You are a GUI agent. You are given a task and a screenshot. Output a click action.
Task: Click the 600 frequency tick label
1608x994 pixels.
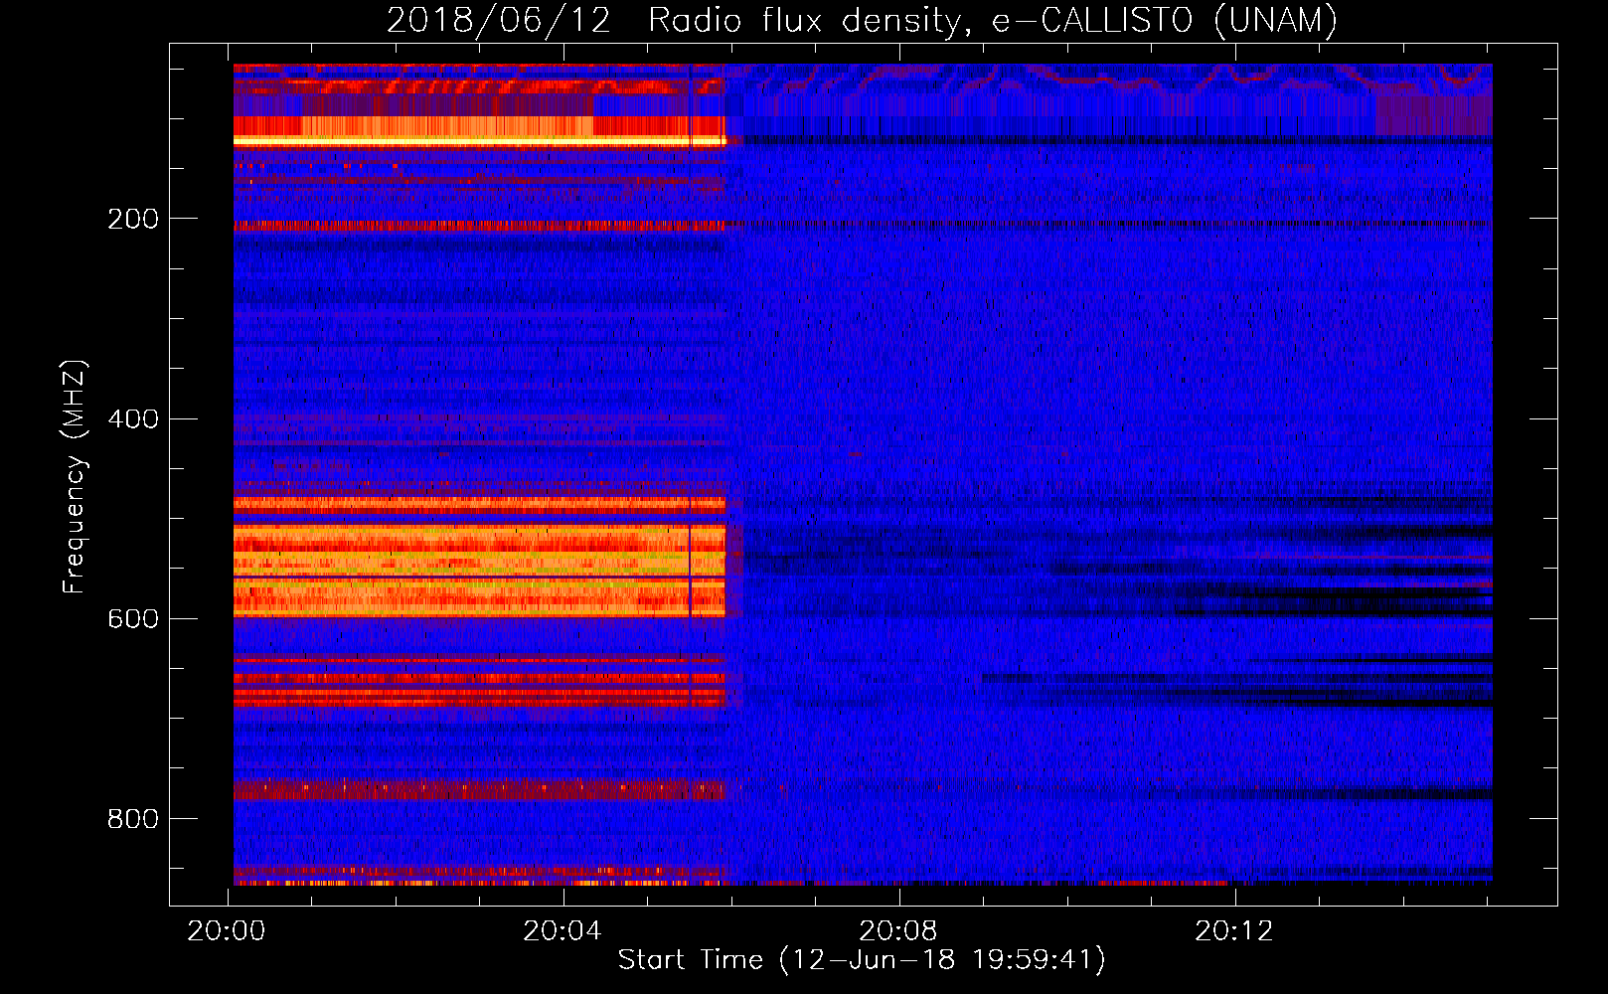[x=133, y=619]
